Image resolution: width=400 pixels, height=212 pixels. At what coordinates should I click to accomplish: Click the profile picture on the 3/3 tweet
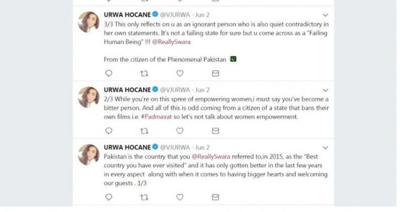(88, 22)
